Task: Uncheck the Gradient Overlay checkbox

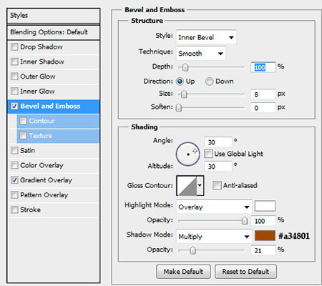Action: pyautogui.click(x=14, y=180)
